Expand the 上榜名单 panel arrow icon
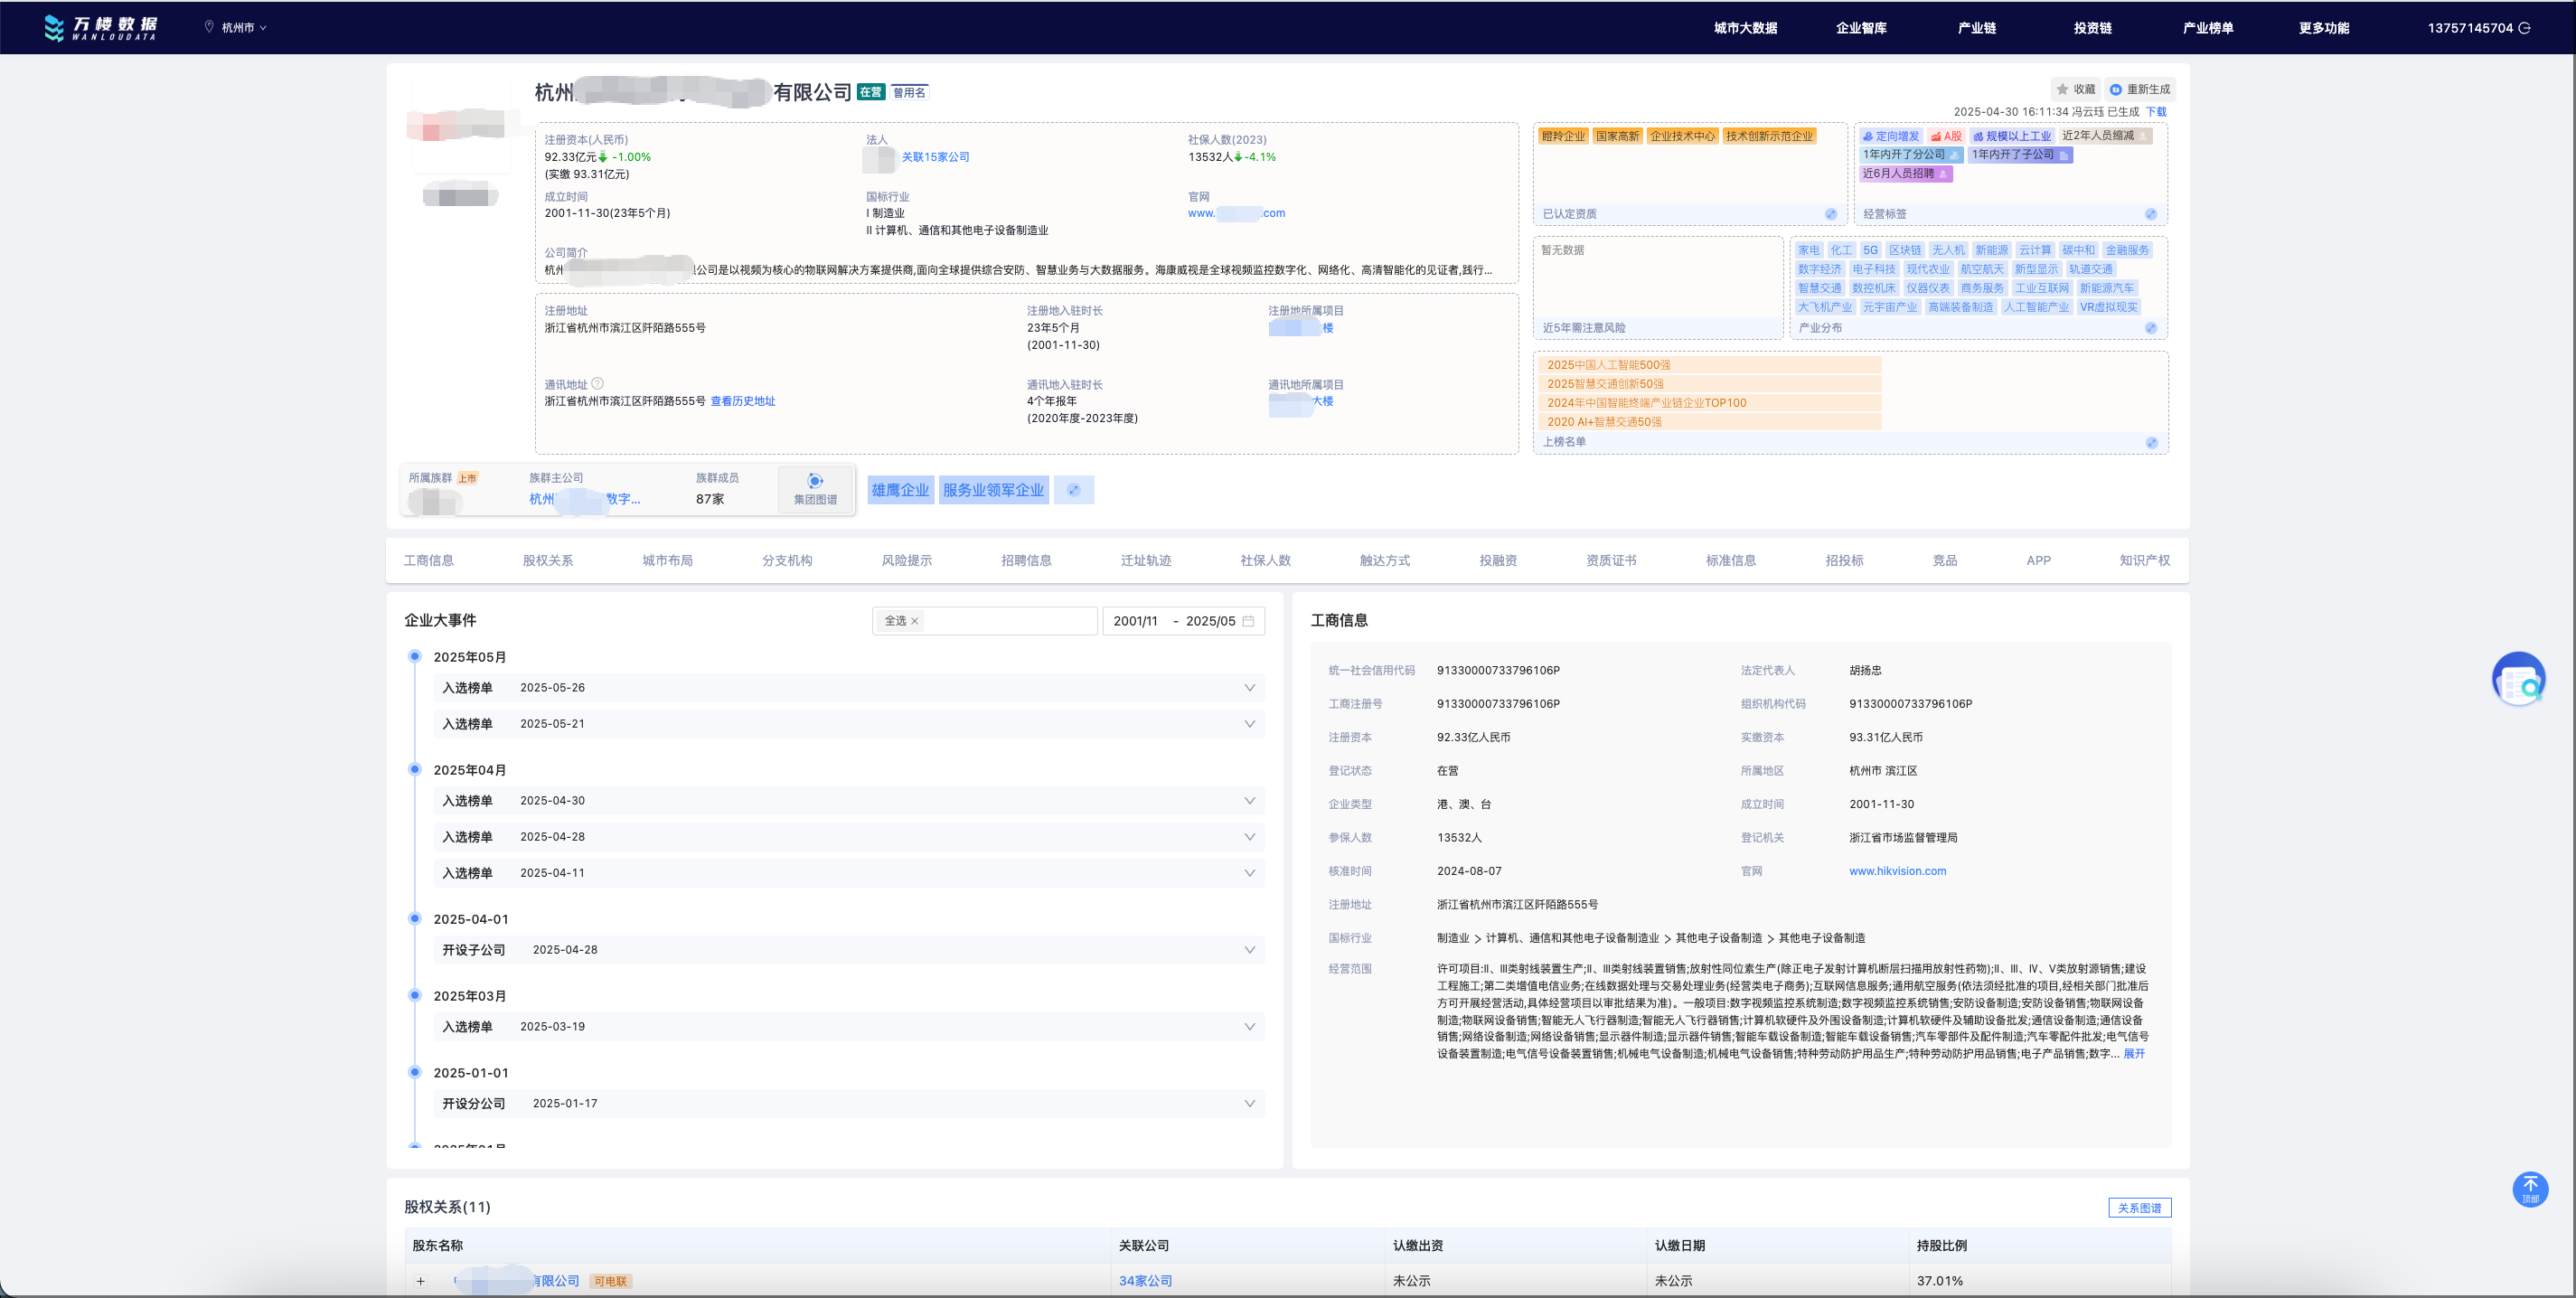 click(x=2151, y=442)
